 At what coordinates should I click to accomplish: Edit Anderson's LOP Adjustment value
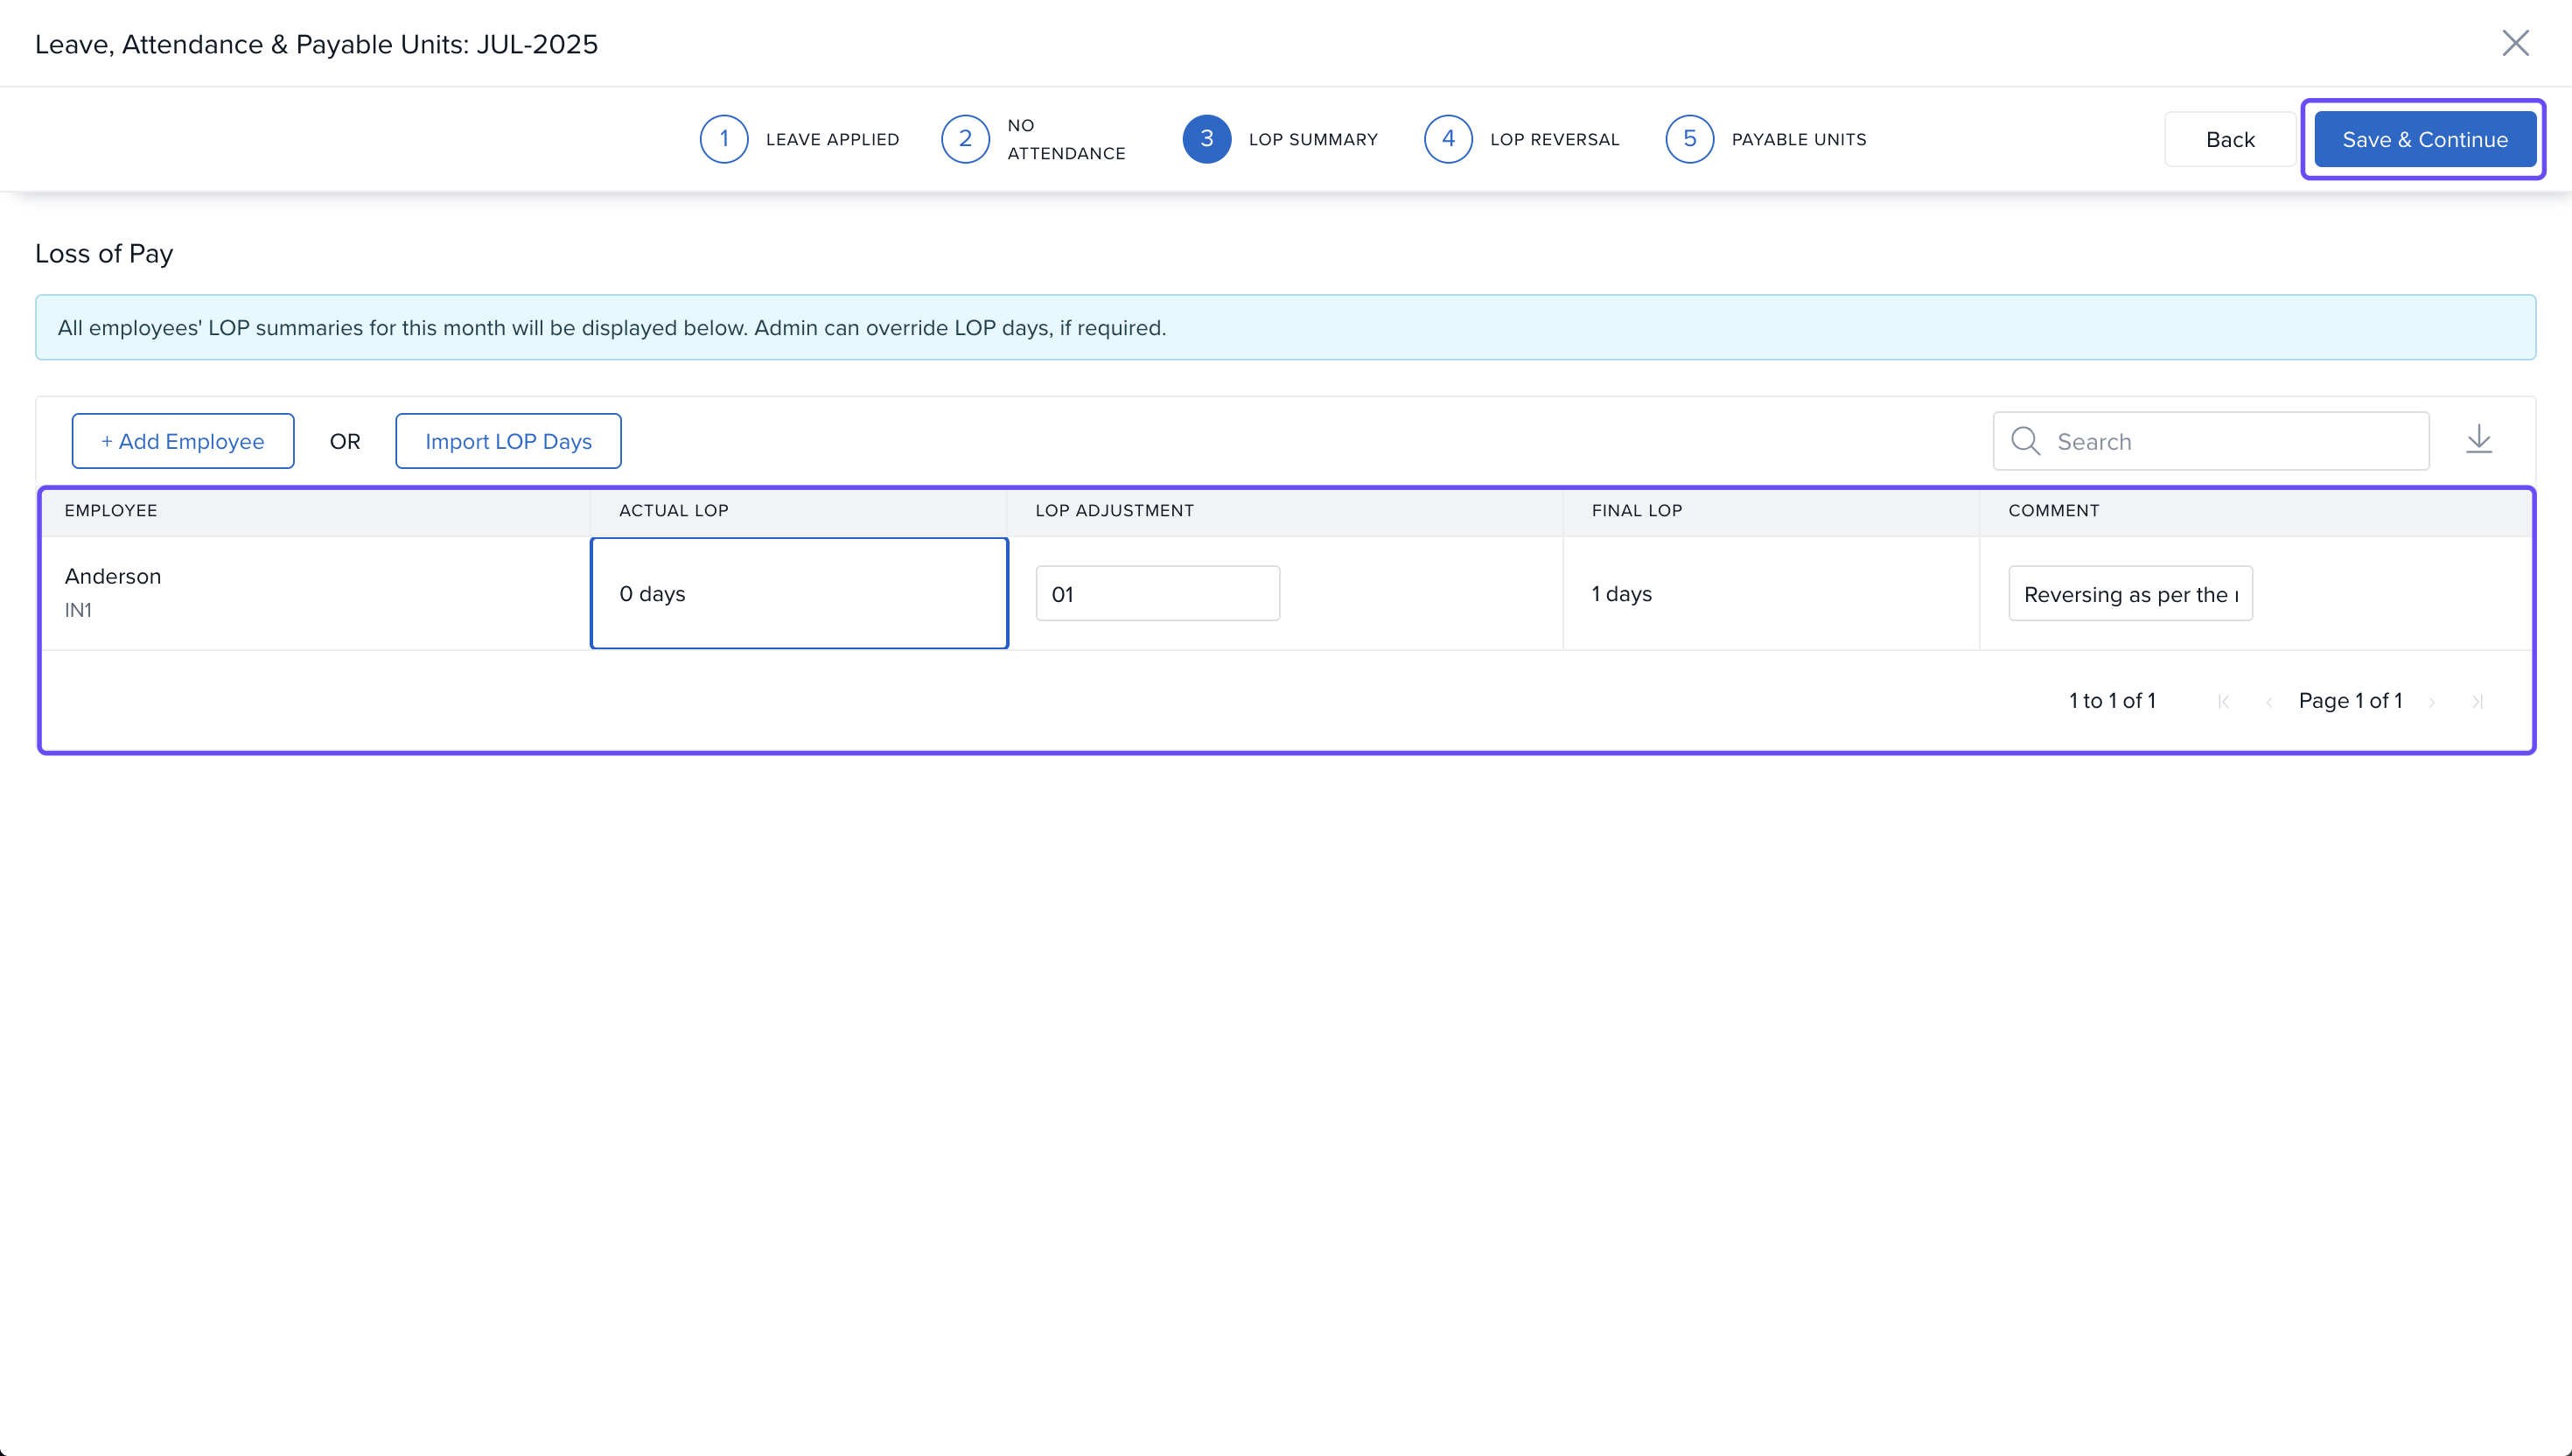pyautogui.click(x=1157, y=594)
